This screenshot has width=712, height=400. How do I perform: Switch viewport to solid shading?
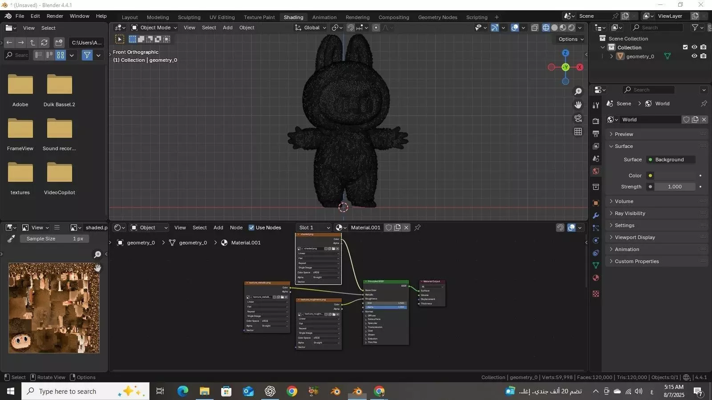(x=554, y=28)
